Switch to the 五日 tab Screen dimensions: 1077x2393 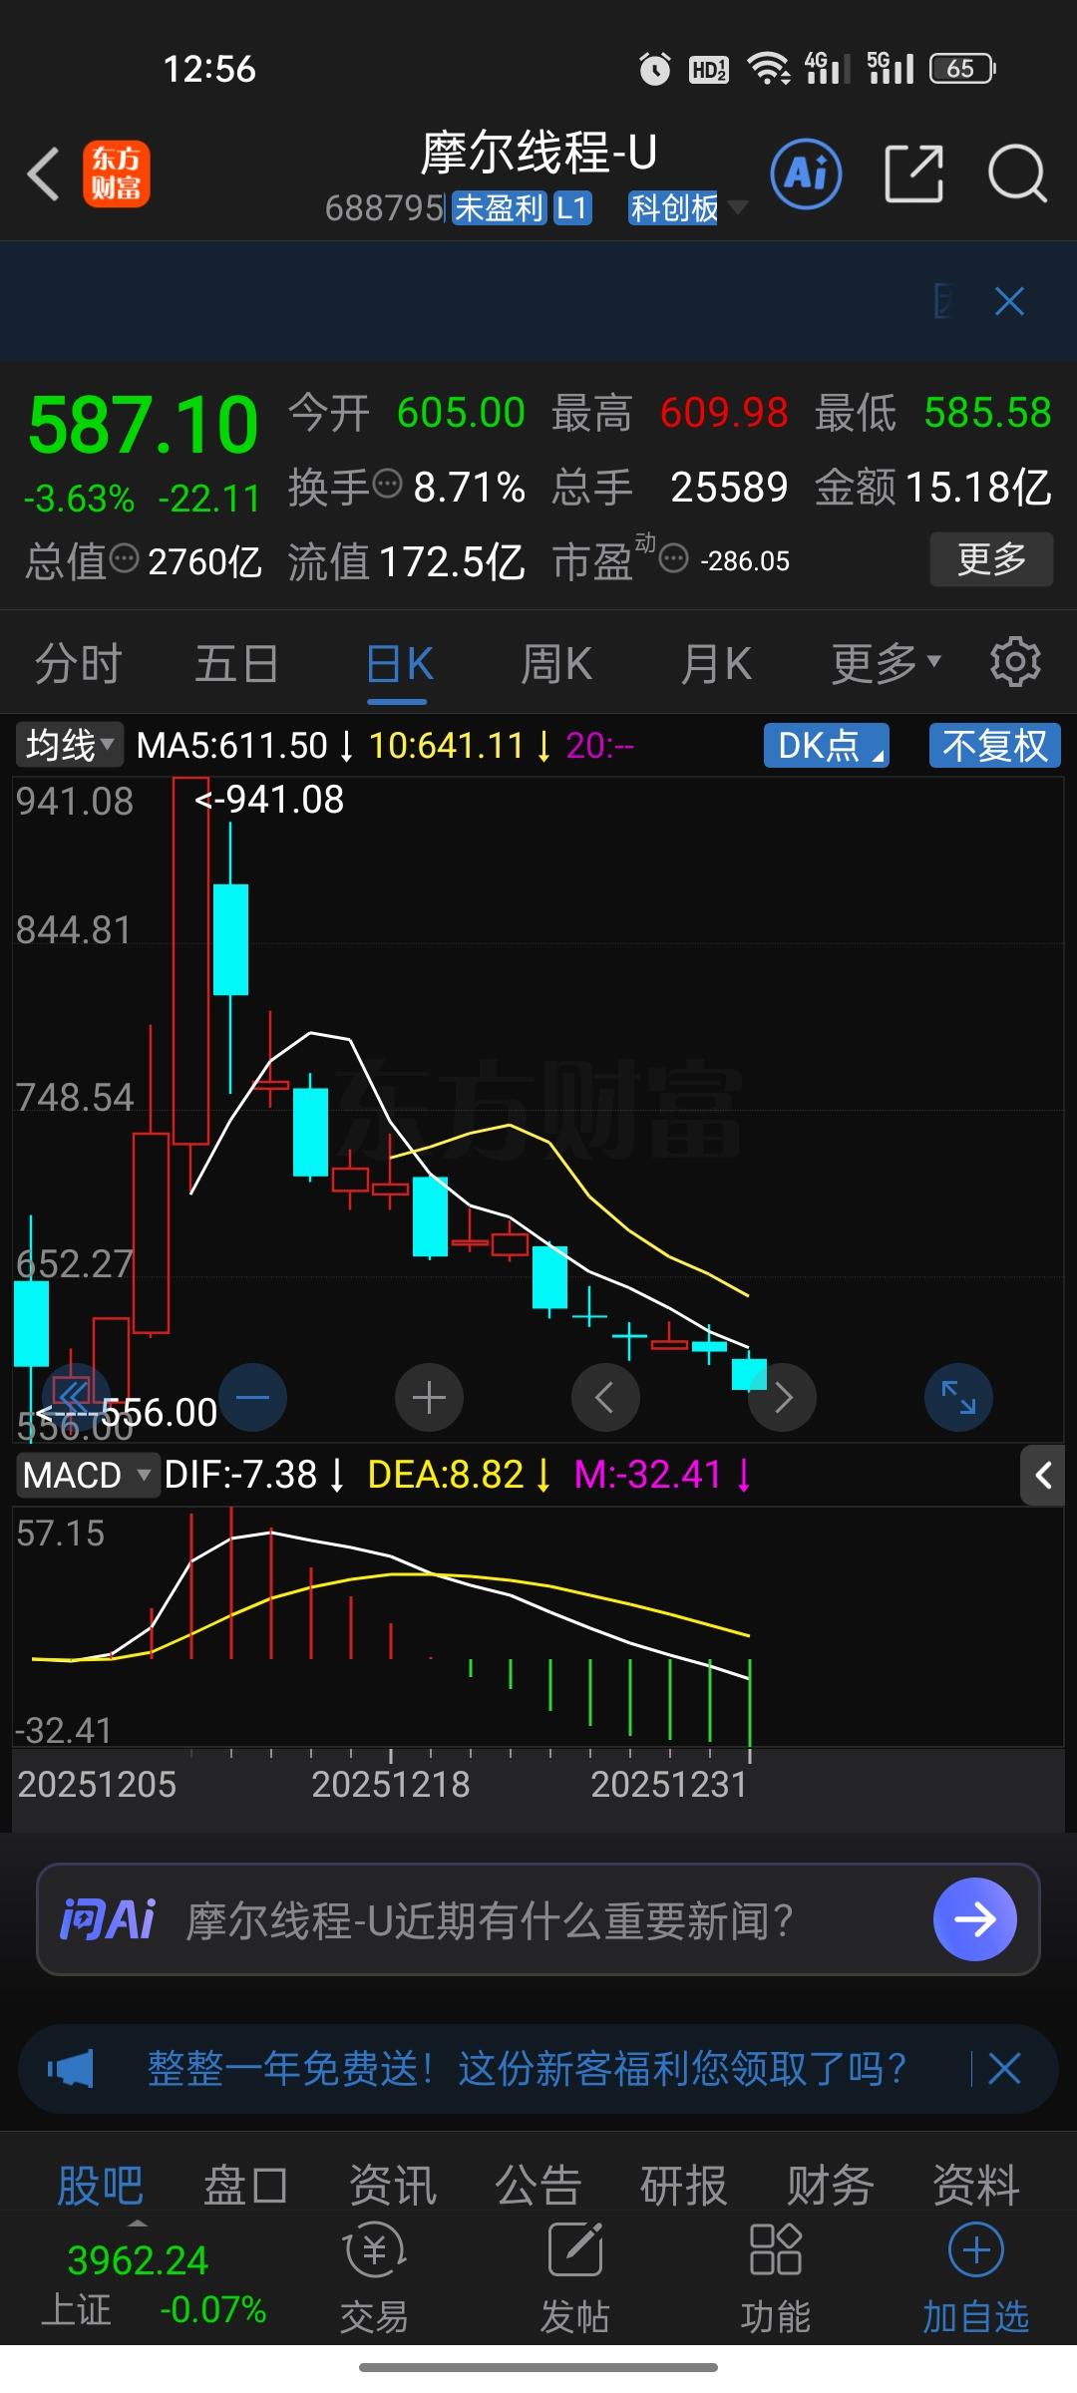tap(236, 663)
